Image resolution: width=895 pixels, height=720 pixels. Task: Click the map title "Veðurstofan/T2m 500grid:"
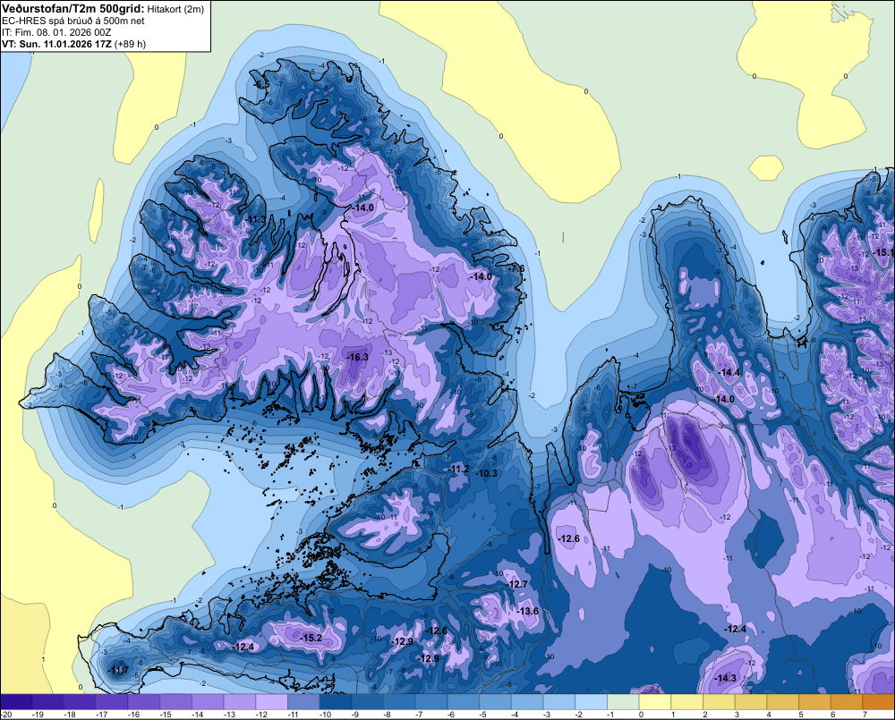[73, 8]
